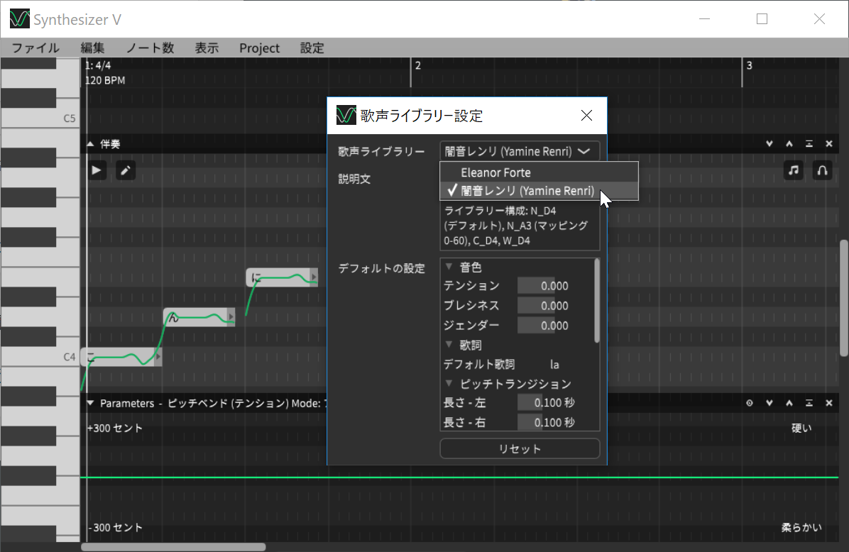Click the arrow handle on the こ note
This screenshot has width=849, height=552.
point(158,357)
